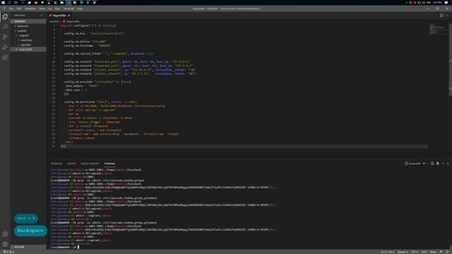Image resolution: width=452 pixels, height=254 pixels.
Task: Open Windows Task View
Action: [16, 3]
